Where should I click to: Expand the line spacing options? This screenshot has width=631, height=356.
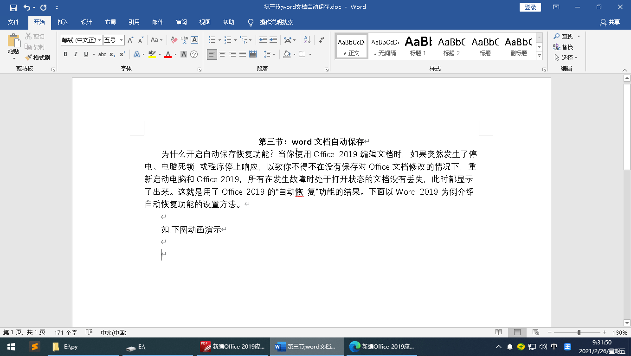point(269,54)
